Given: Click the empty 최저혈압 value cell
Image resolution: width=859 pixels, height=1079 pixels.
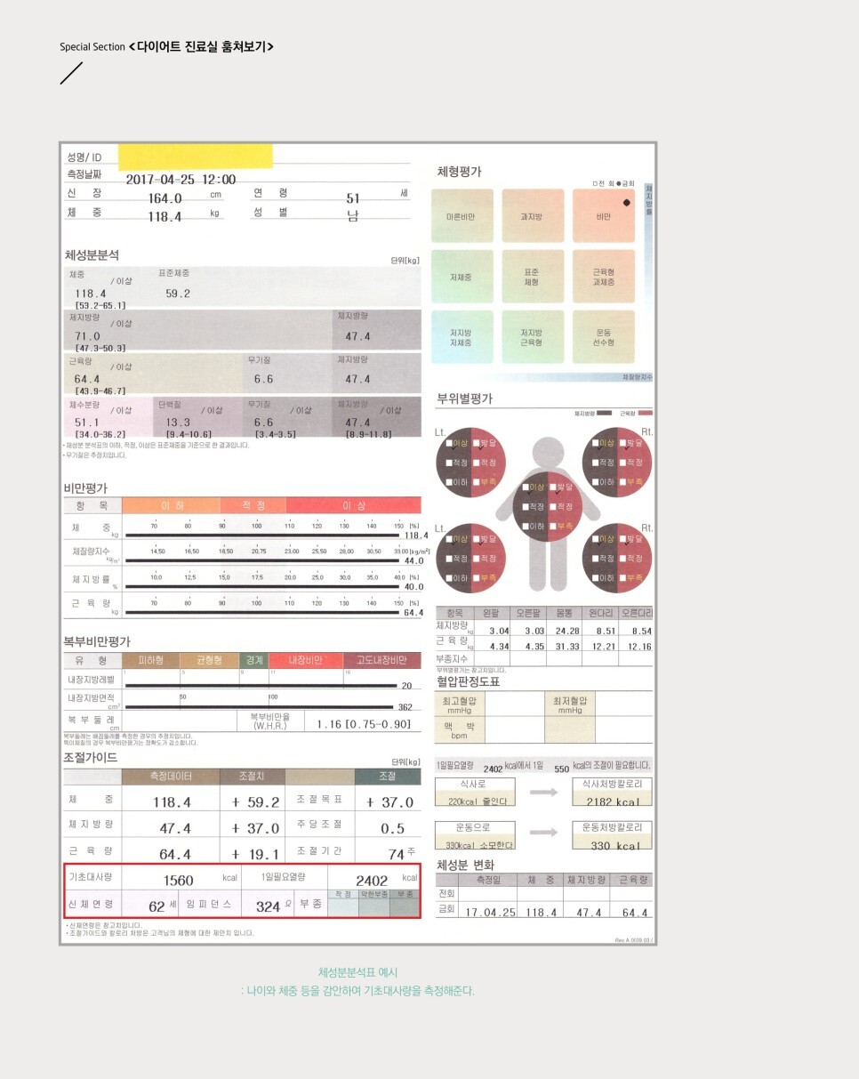Looking at the screenshot, I should coord(623,705).
